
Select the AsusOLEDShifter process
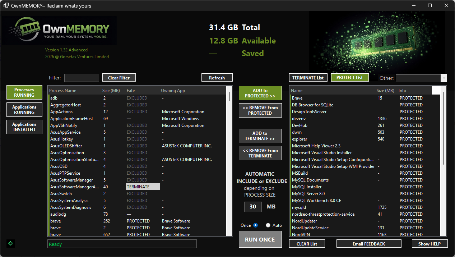point(137,146)
